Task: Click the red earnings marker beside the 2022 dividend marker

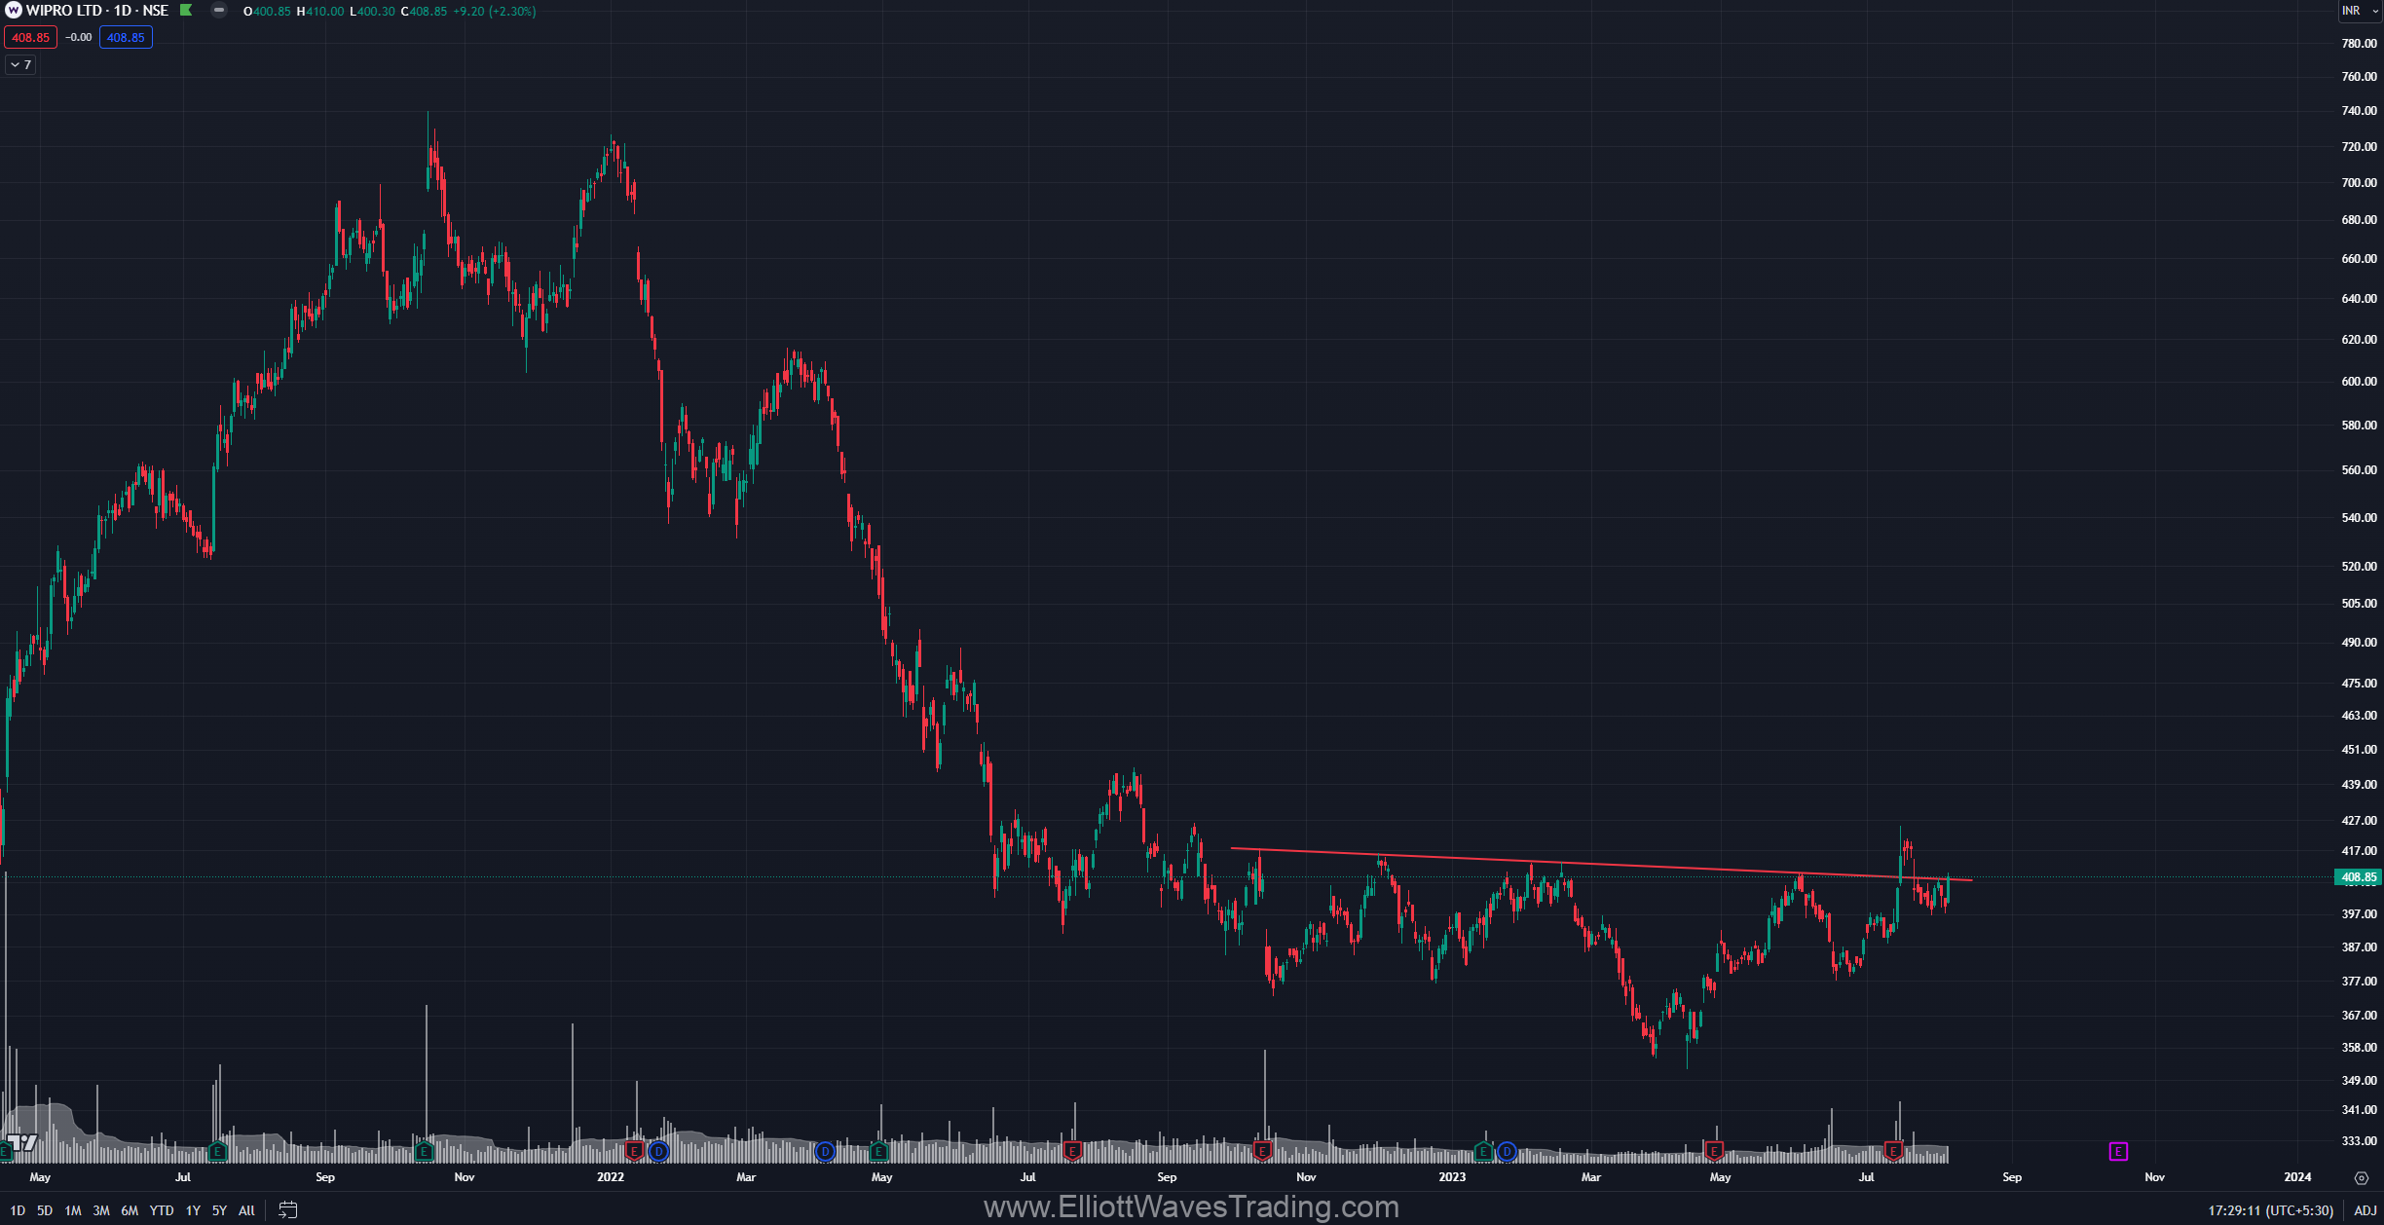Action: 635,1152
